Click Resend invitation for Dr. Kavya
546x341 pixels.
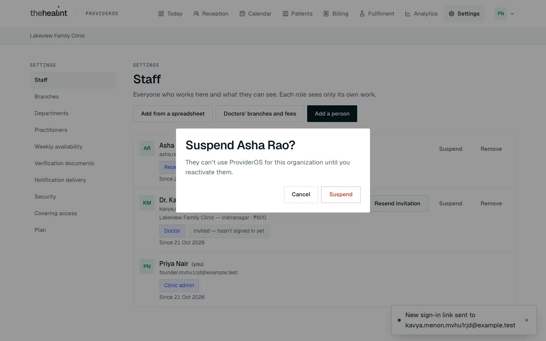[397, 203]
